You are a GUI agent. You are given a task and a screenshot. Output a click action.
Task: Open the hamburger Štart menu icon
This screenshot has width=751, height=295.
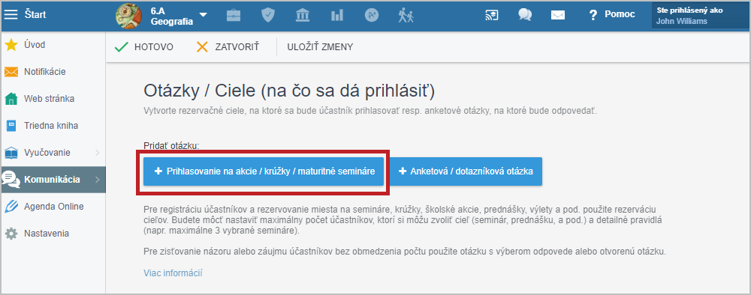pyautogui.click(x=11, y=14)
